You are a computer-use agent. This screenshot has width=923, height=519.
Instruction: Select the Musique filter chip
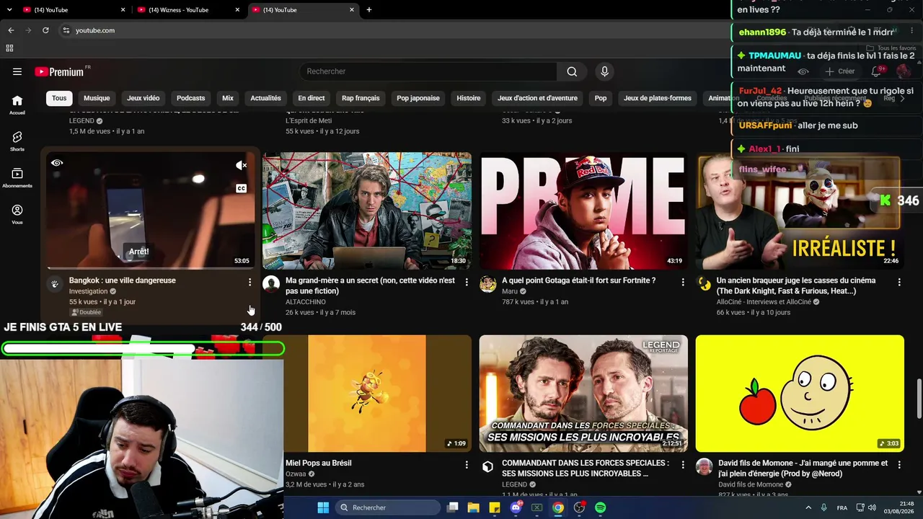(x=97, y=98)
